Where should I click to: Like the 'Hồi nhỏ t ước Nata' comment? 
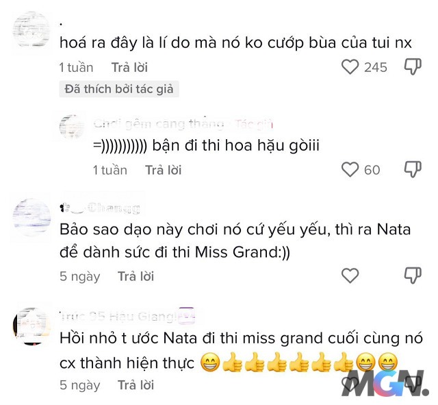(350, 384)
